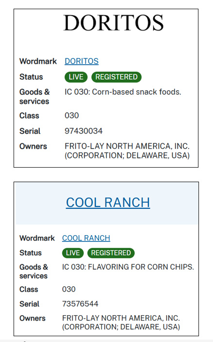The height and width of the screenshot is (342, 213).
Task: Click the Class 030 value in DORITOS card
Action: (x=71, y=116)
